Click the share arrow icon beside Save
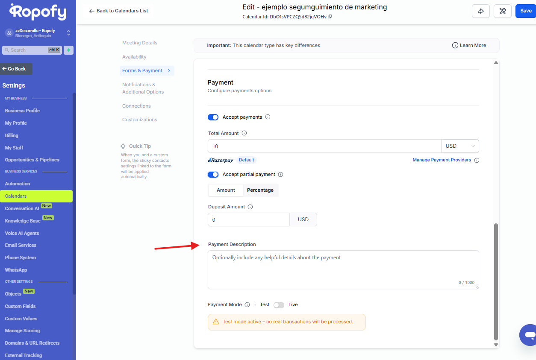 click(480, 11)
